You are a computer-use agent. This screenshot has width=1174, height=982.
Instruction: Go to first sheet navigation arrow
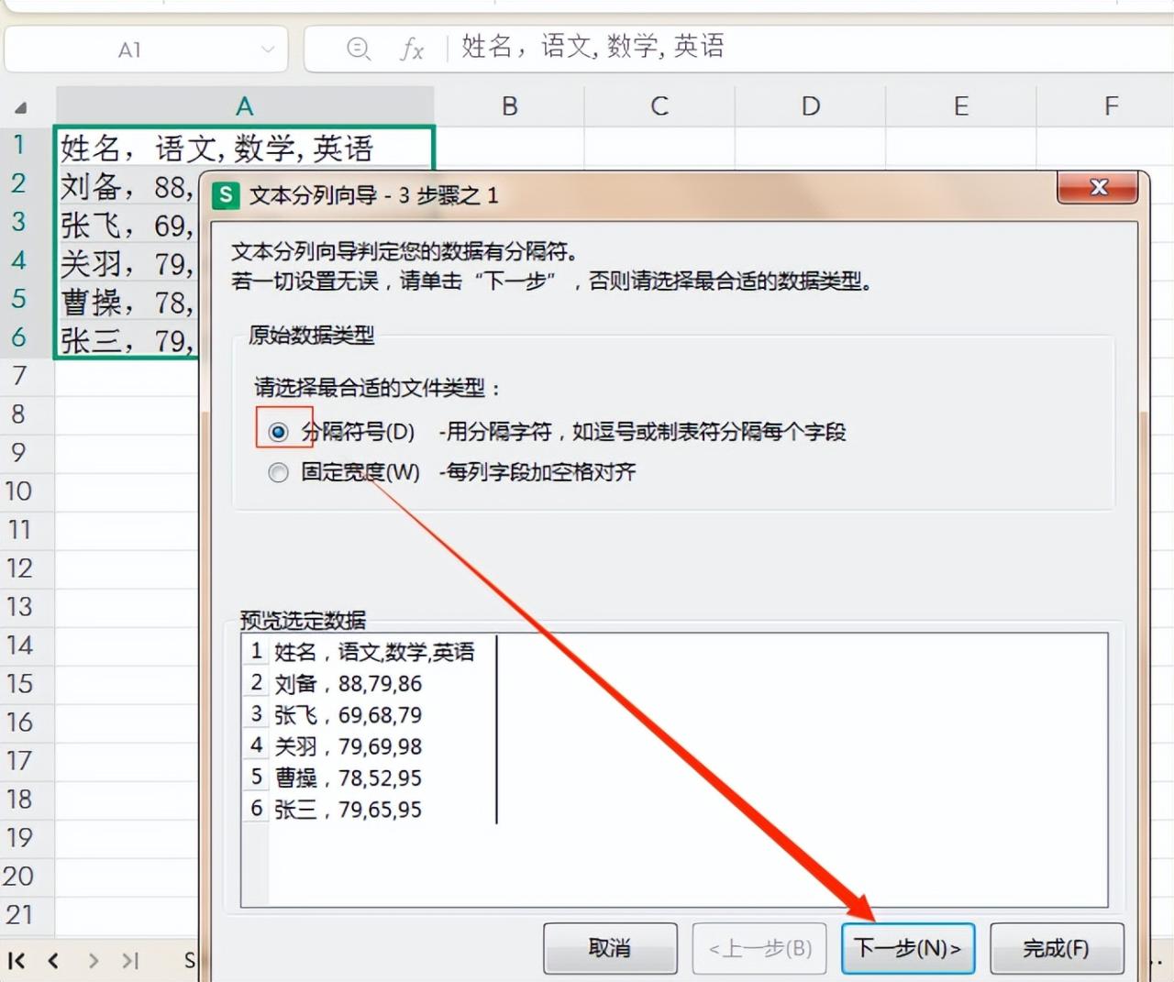pos(17,960)
